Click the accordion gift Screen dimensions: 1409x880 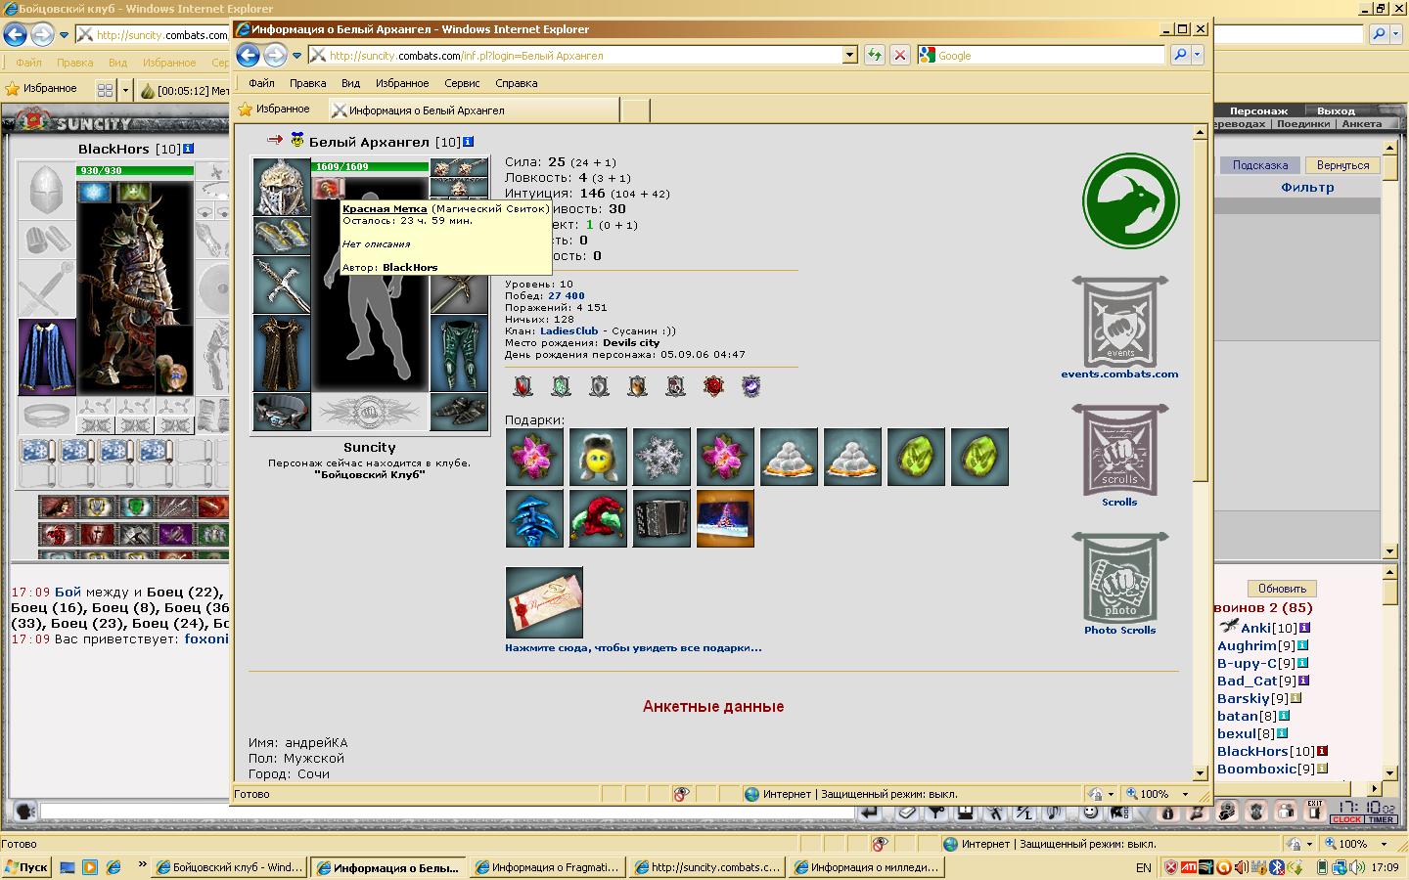pos(661,518)
